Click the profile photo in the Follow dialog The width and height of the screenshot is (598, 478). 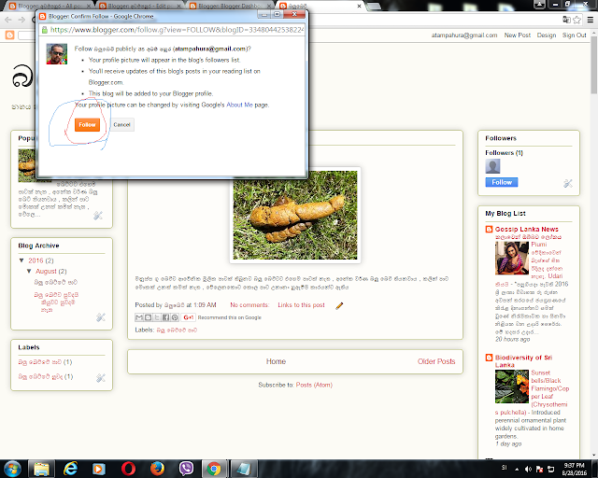coord(56,54)
